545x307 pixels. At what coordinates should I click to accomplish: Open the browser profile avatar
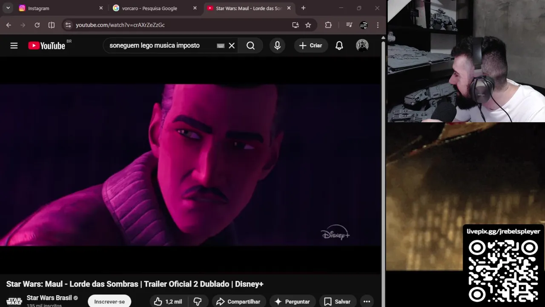coord(364,25)
